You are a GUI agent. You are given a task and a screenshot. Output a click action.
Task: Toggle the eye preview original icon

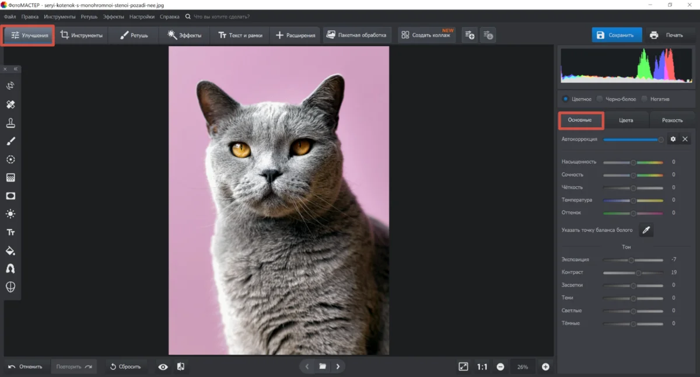(163, 366)
